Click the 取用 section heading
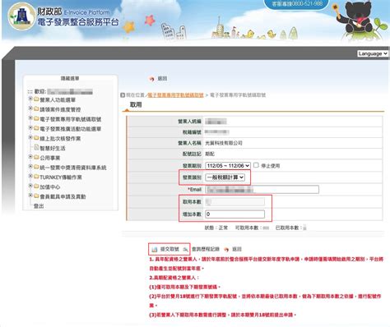390x327 pixels. tap(136, 104)
